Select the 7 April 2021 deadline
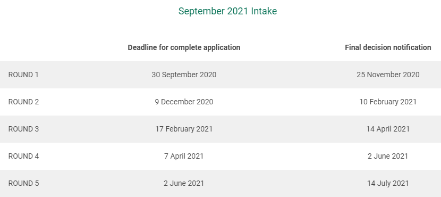 pos(184,156)
